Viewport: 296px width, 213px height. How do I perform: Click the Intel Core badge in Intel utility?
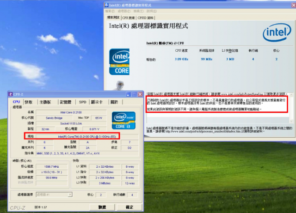point(119,62)
